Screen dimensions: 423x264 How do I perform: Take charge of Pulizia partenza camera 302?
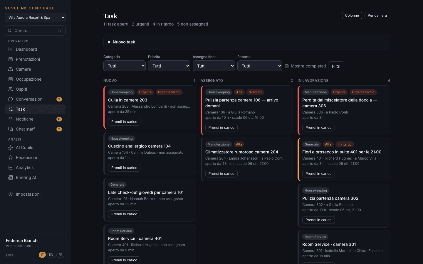click(x=318, y=220)
